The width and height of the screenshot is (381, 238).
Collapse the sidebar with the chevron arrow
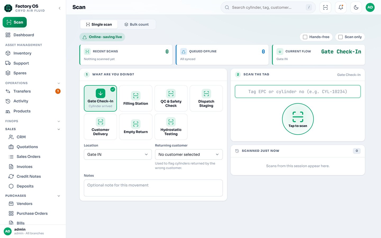tap(60, 8)
